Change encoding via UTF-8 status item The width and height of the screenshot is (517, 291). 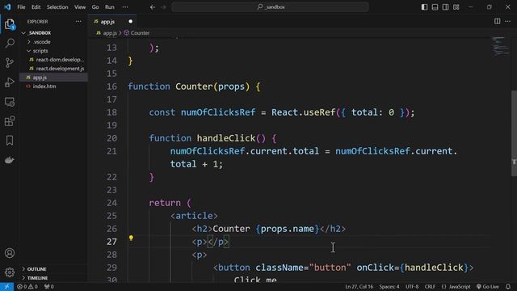pos(412,287)
